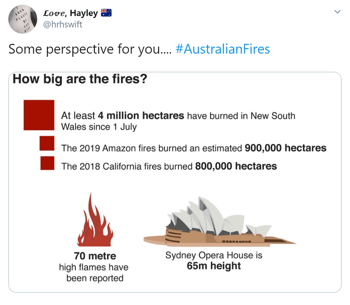Click the "How big are the fires?" heading

pyautogui.click(x=80, y=79)
